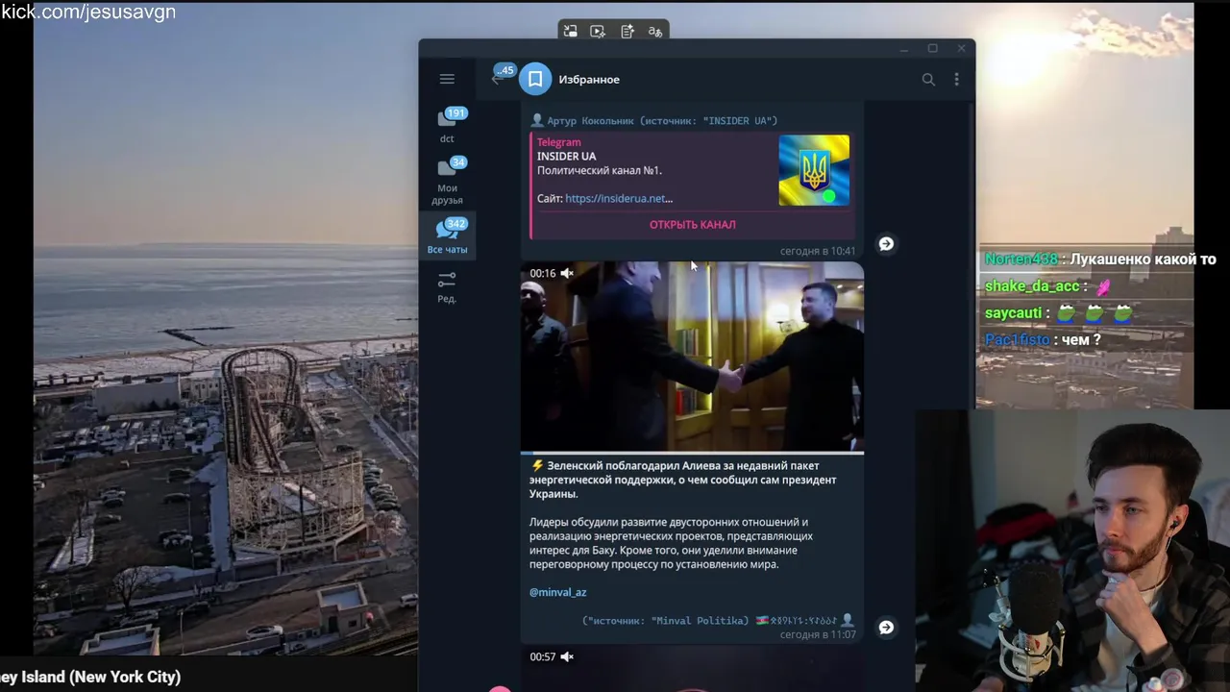Click the Pac1fisto username in stream chat
The width and height of the screenshot is (1230, 692).
(x=1018, y=340)
